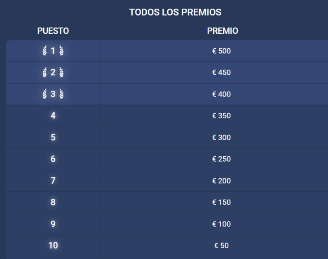This screenshot has width=328, height=259.
Task: Click rank number 9 in the table
Action: (x=53, y=224)
